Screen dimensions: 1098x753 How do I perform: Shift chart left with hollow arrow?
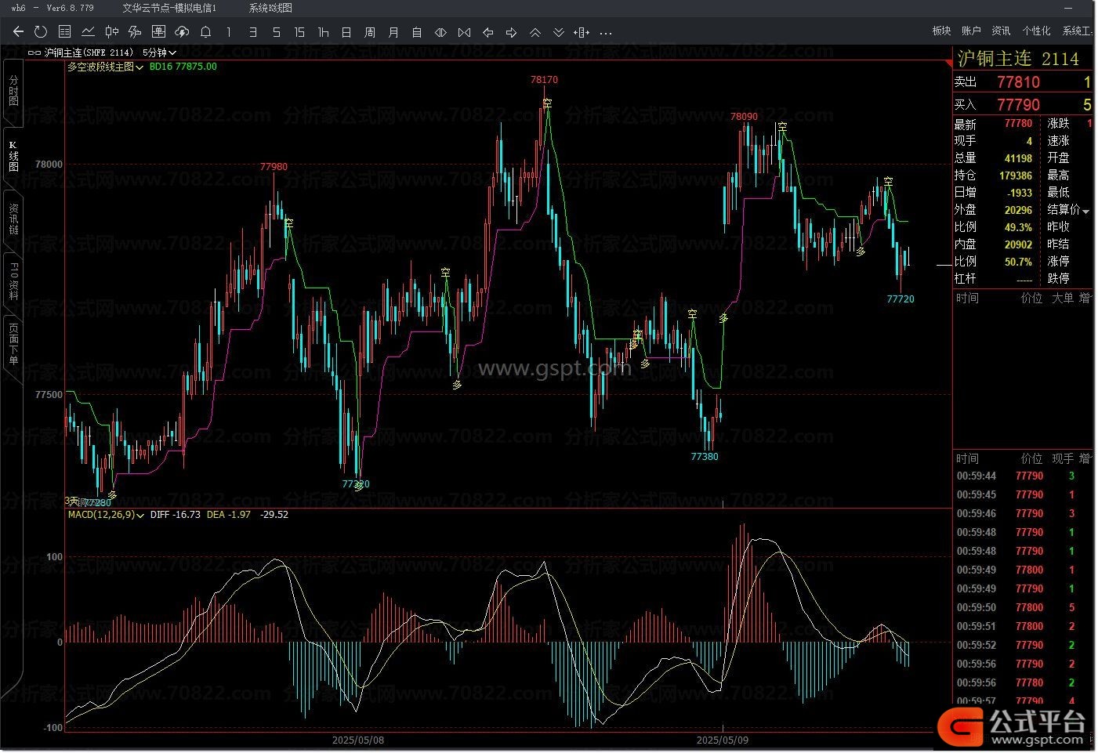(x=487, y=32)
